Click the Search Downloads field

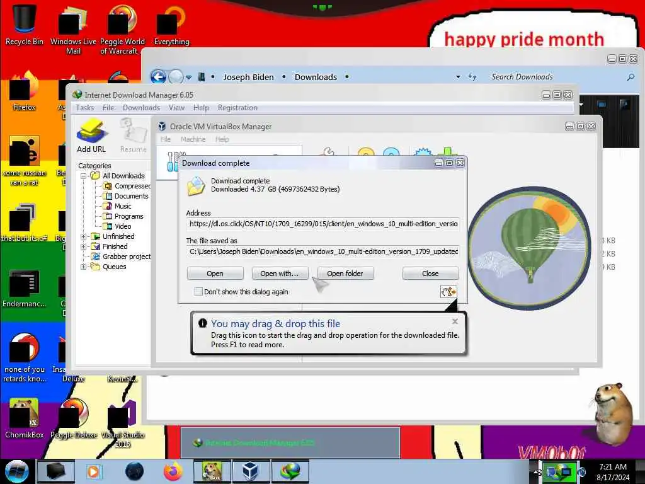click(556, 77)
